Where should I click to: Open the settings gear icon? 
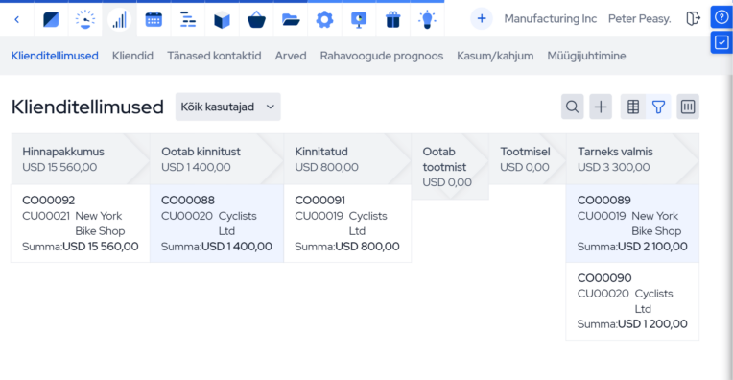pyautogui.click(x=324, y=19)
